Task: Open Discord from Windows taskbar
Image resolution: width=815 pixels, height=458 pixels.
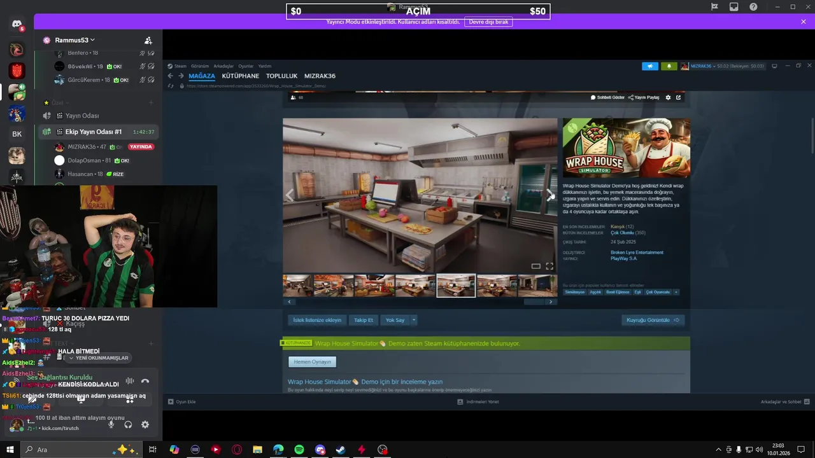Action: pos(320,450)
